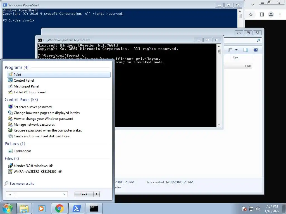The image size is (286, 214).
Task: Open the network tray icon
Action: 251,209
